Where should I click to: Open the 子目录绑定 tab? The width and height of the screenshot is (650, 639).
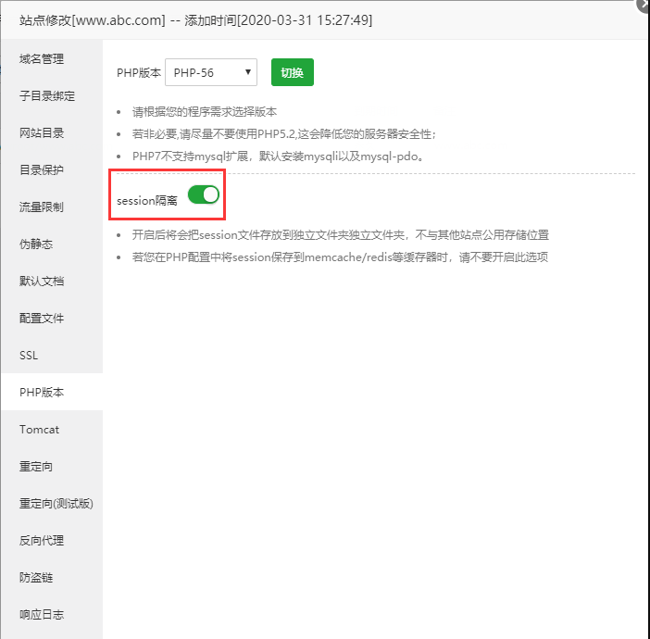(x=52, y=95)
